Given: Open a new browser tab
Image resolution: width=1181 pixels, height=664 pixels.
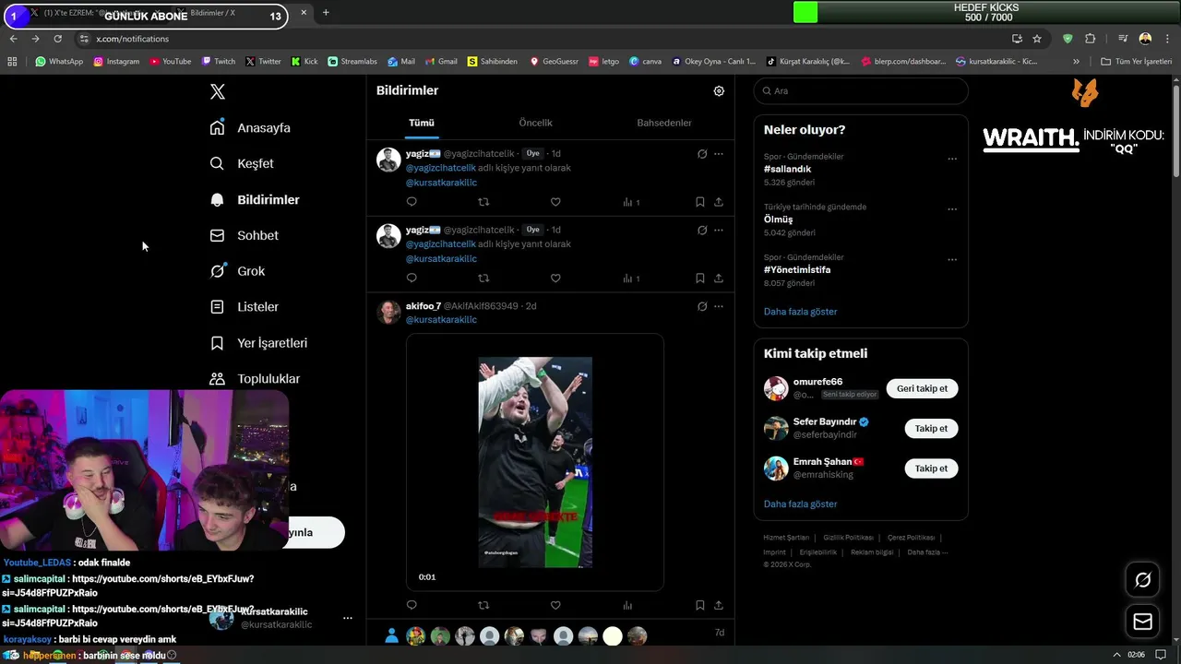Looking at the screenshot, I should [326, 13].
